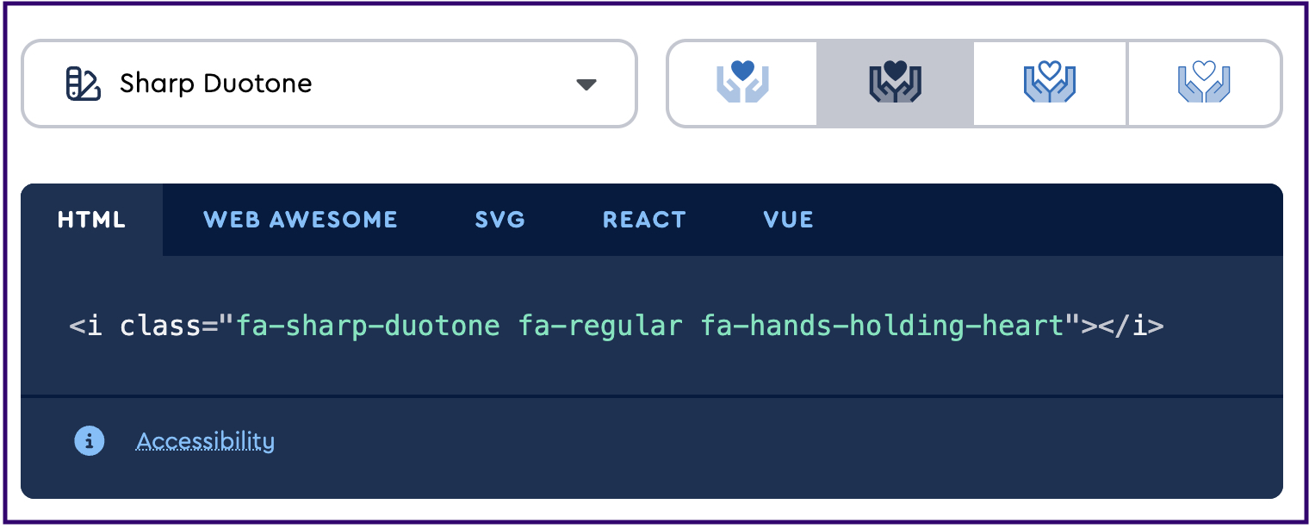Click the info circle icon next to Accessibility
The width and height of the screenshot is (1309, 529).
[90, 440]
